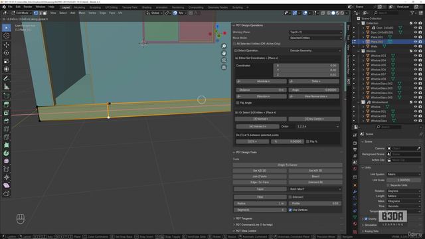Click the Edge-To-Face button
The width and height of the screenshot is (425, 239).
coord(260,183)
